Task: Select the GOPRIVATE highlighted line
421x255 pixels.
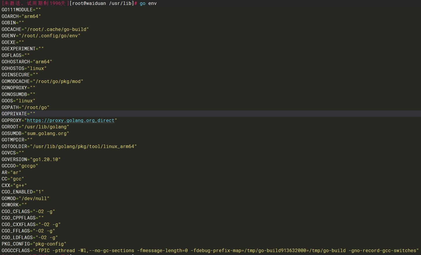Action: click(18, 113)
